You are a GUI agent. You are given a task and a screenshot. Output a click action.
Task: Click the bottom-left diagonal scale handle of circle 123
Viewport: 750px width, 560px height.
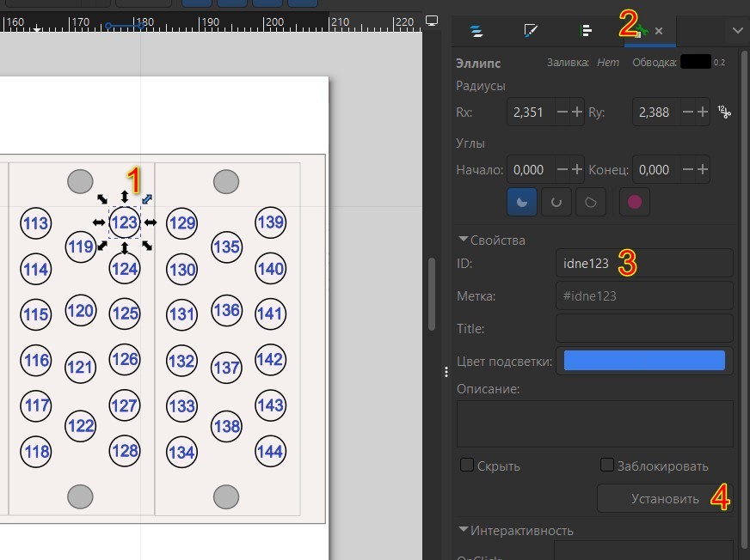(101, 246)
